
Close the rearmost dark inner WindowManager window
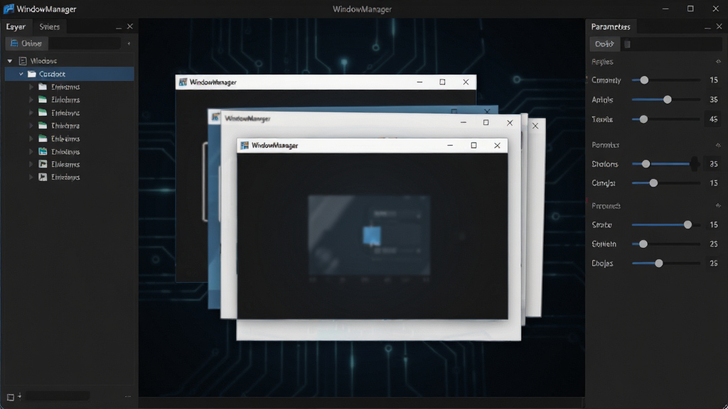(x=466, y=82)
